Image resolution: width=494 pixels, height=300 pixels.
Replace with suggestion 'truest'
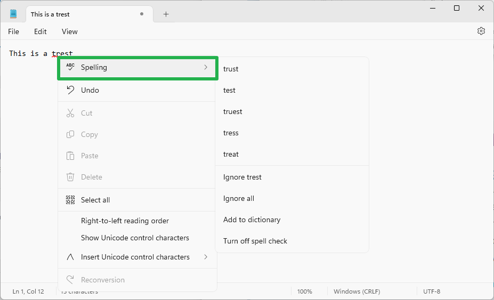click(291, 111)
